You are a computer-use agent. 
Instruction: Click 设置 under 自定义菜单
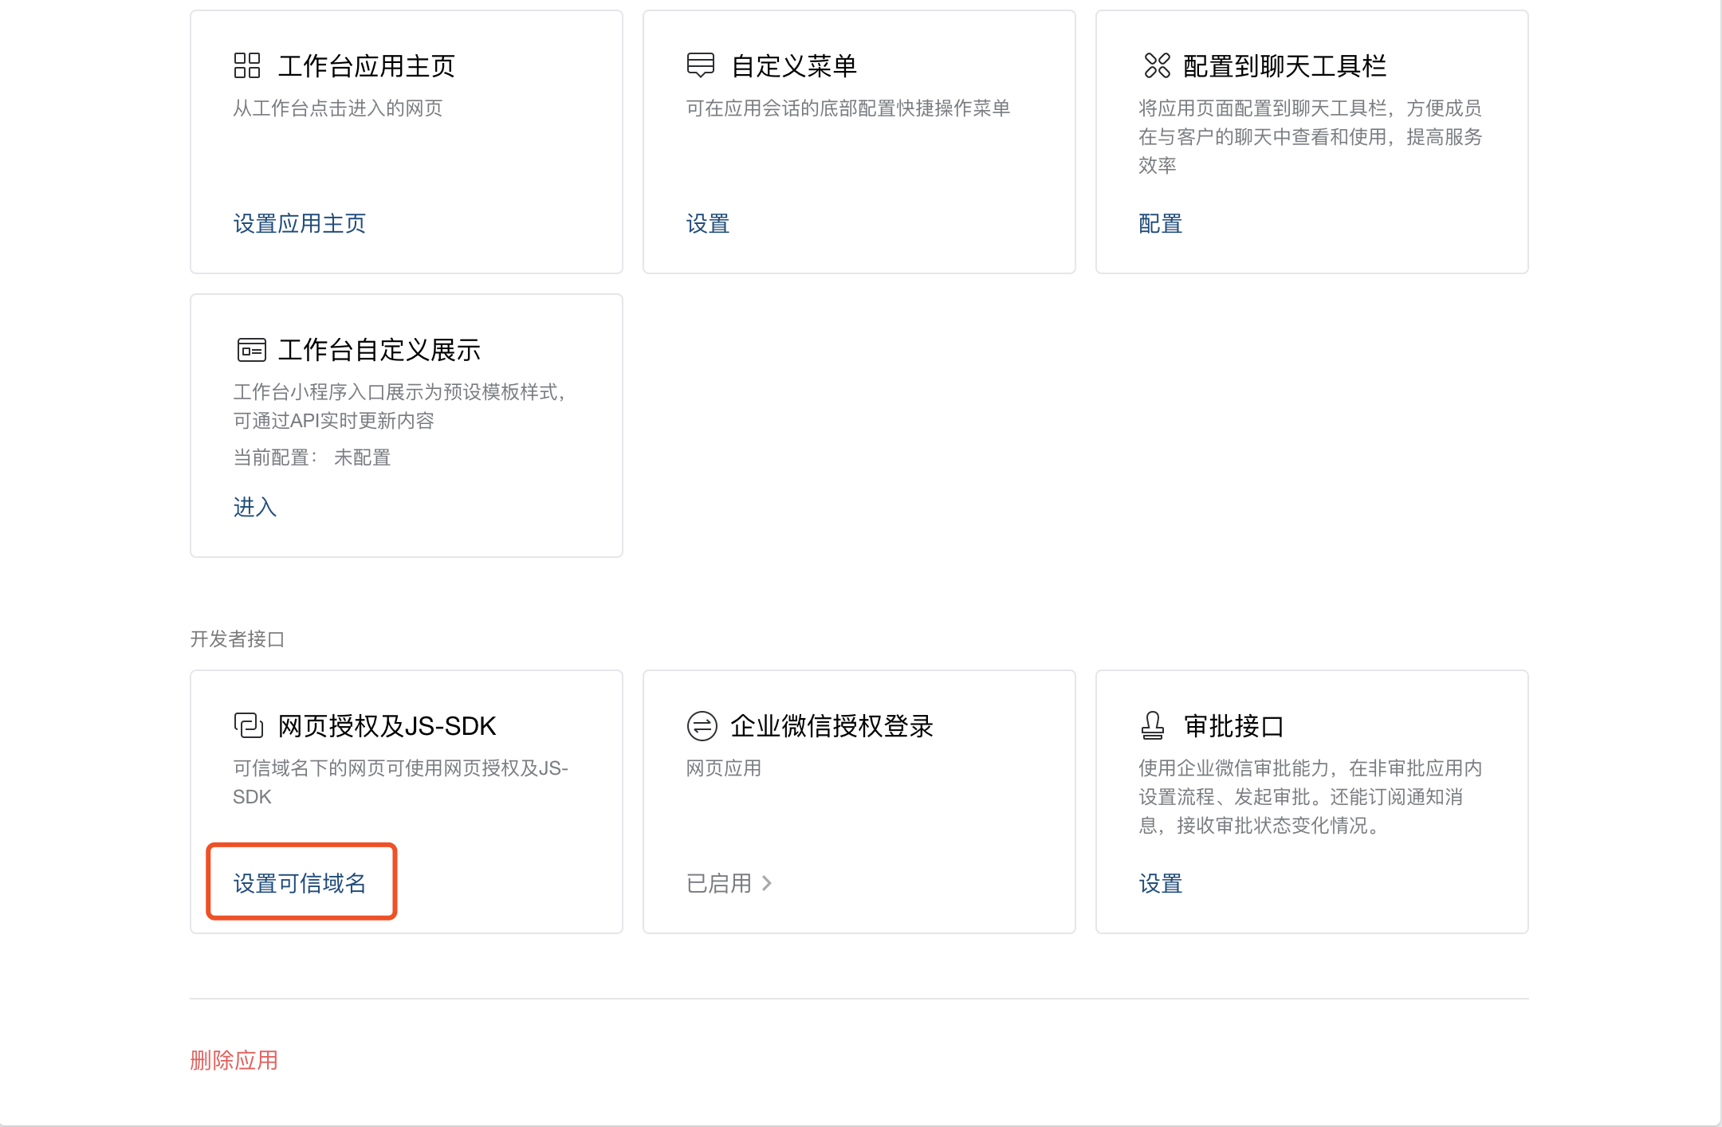[708, 223]
